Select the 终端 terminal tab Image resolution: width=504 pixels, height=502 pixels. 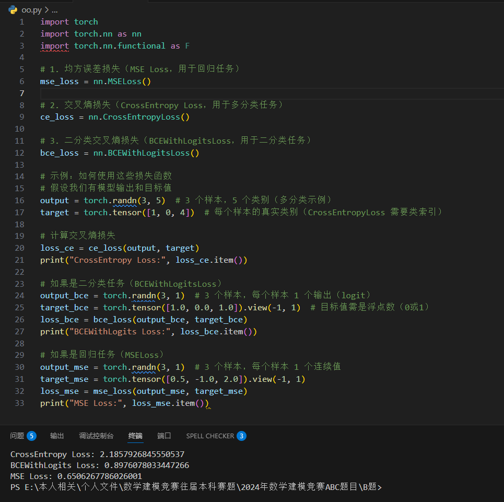click(135, 436)
